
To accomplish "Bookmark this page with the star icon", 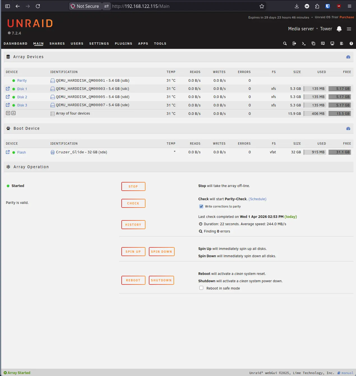I will [x=262, y=6].
